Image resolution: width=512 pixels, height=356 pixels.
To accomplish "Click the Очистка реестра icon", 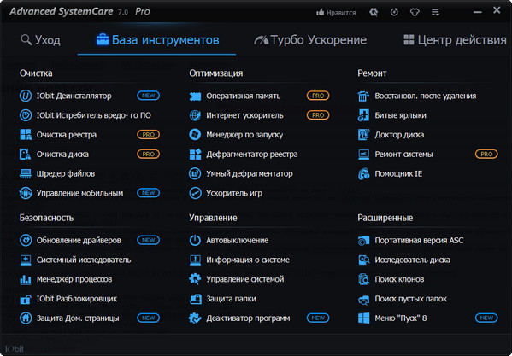I will click(x=26, y=135).
